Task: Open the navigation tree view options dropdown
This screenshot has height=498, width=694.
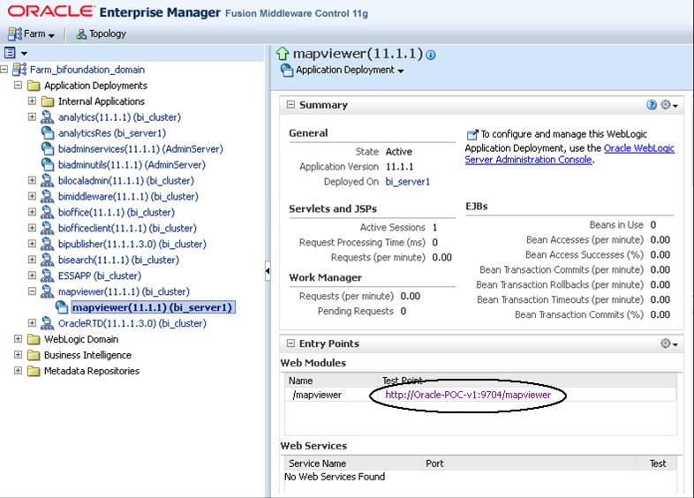Action: tap(16, 53)
